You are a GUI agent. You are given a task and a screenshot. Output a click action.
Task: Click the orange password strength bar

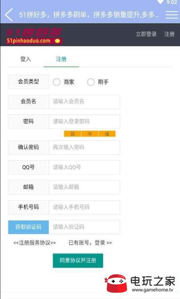pyautogui.click(x=90, y=134)
